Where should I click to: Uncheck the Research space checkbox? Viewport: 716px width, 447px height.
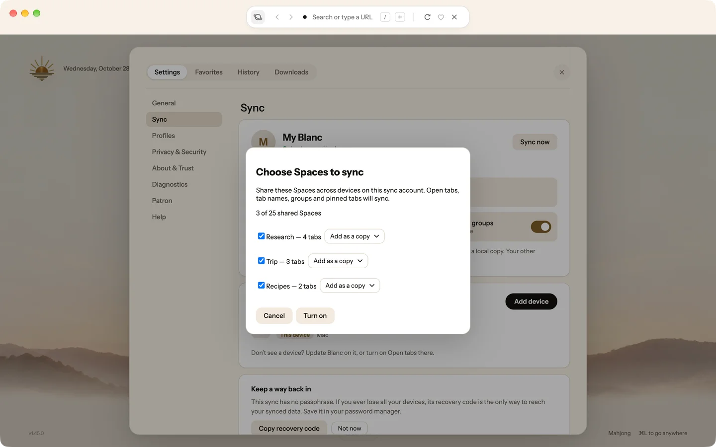(261, 236)
